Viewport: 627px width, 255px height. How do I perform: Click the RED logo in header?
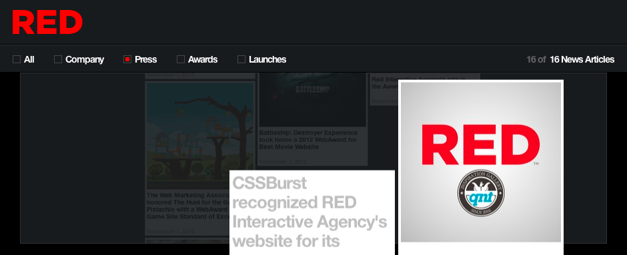pyautogui.click(x=47, y=23)
